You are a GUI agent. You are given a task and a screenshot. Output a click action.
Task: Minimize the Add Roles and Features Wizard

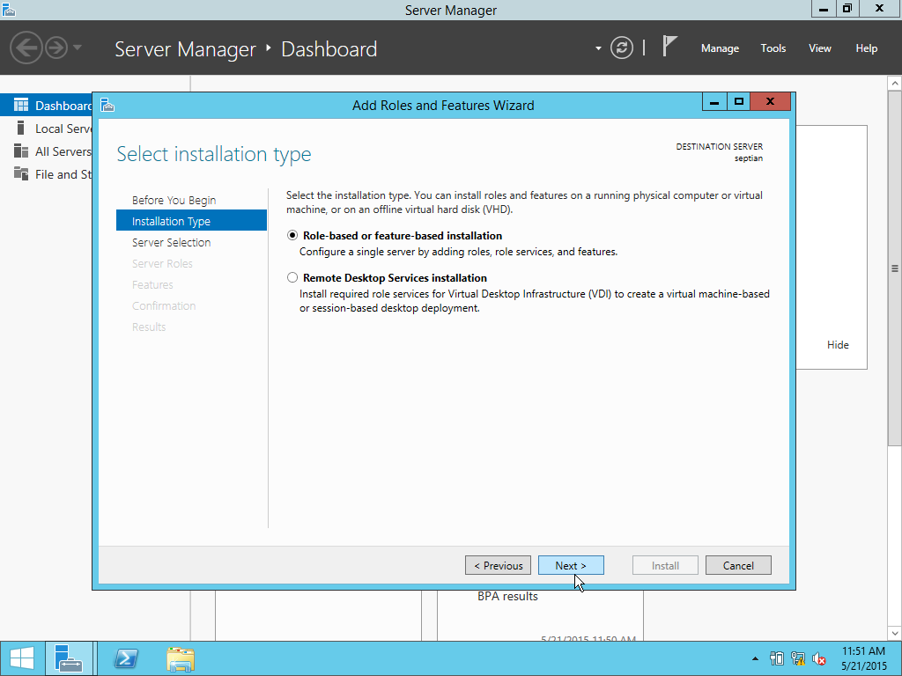(x=714, y=102)
